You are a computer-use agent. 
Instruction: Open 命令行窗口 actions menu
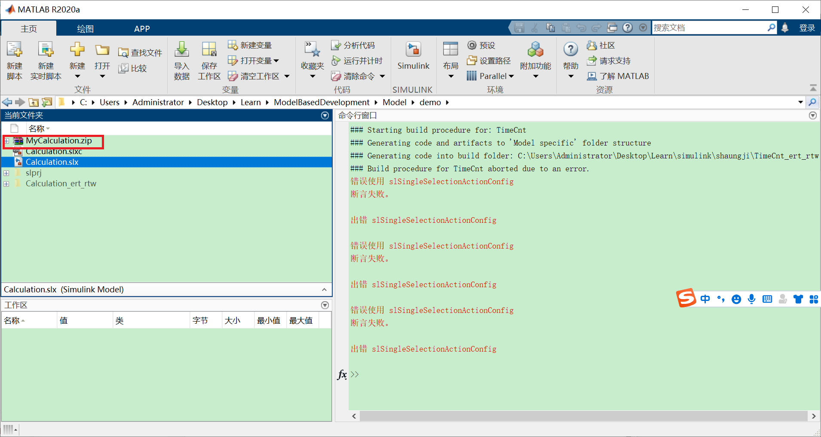[812, 115]
